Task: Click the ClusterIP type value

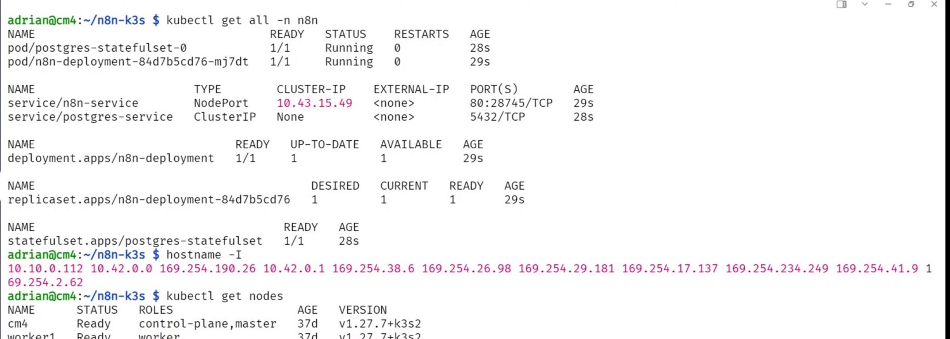Action: pyautogui.click(x=225, y=117)
